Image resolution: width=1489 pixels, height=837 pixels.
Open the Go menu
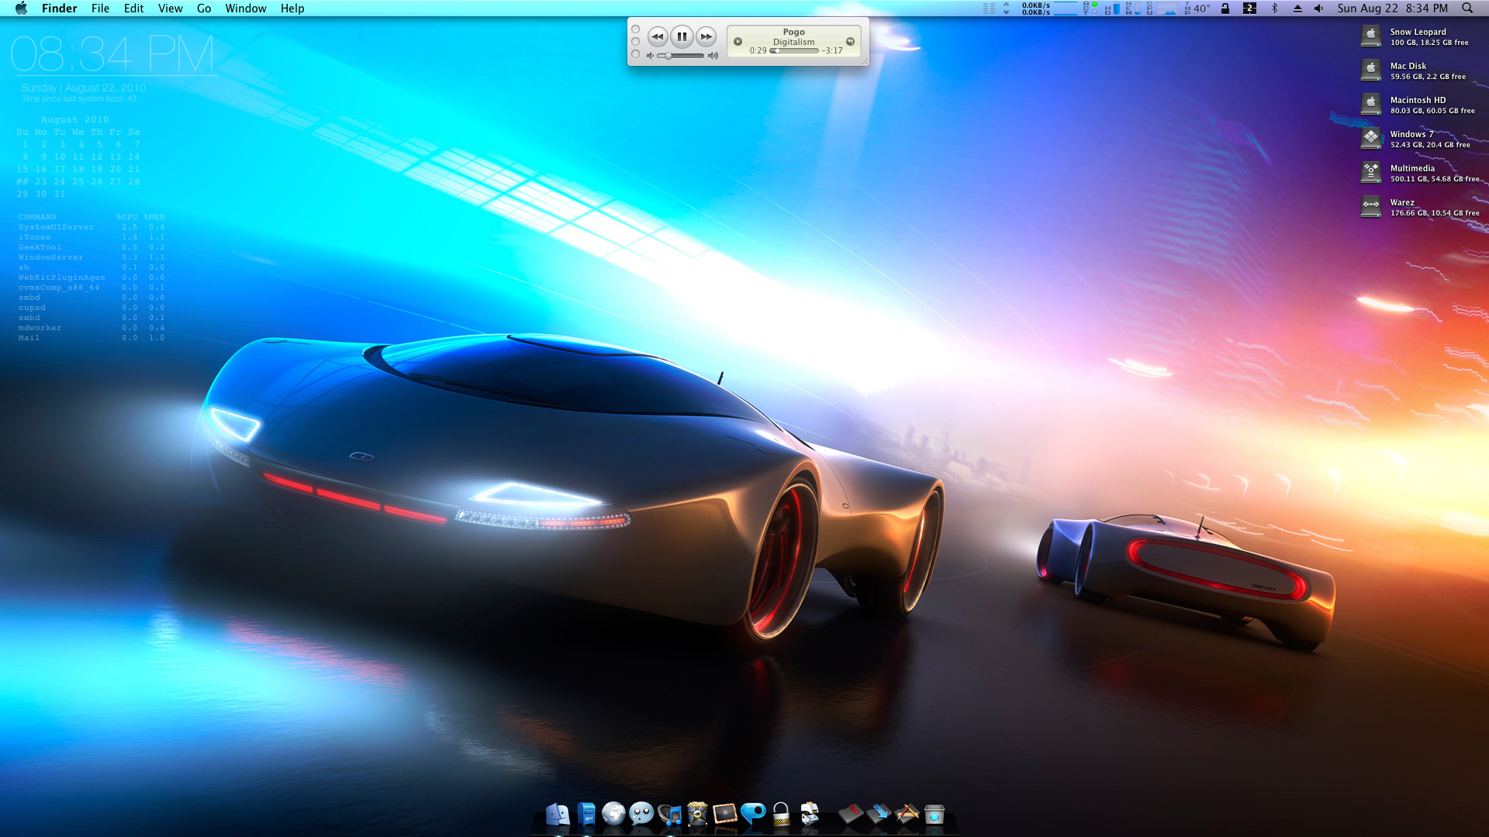(x=204, y=9)
